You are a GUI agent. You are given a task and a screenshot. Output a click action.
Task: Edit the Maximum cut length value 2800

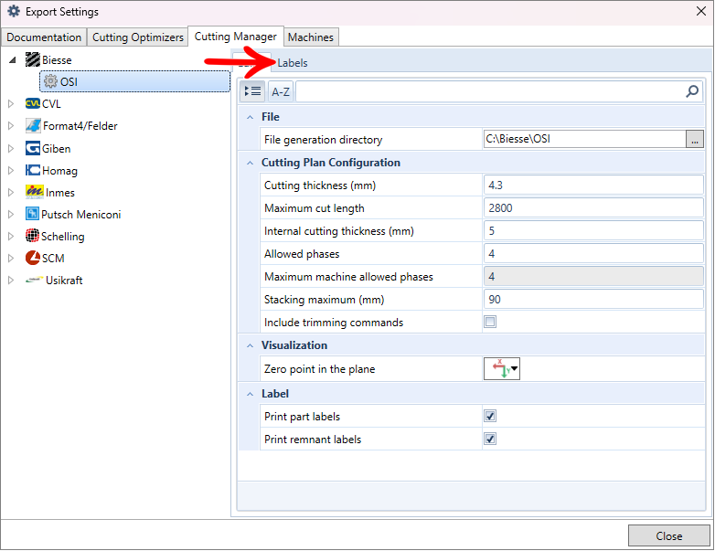593,207
